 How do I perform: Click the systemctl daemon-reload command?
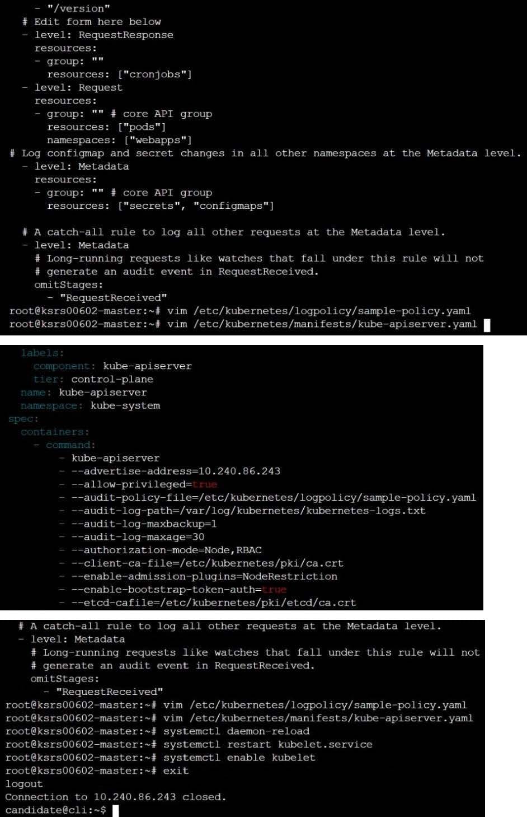click(x=236, y=731)
